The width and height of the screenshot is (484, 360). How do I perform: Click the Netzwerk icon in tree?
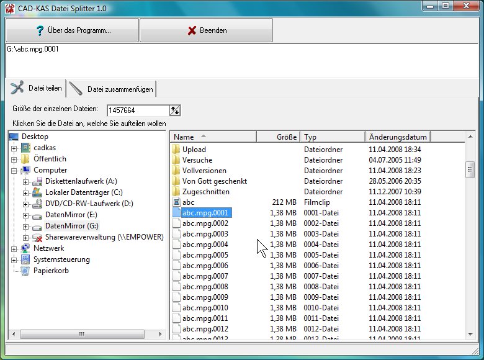(25, 248)
